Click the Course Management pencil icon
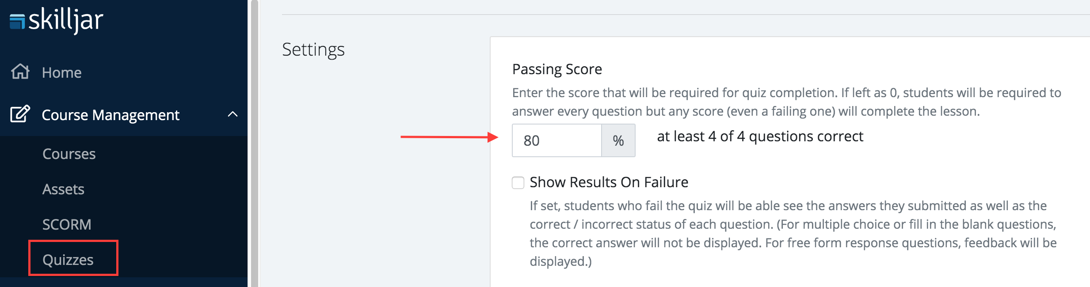Image resolution: width=1090 pixels, height=287 pixels. [20, 114]
